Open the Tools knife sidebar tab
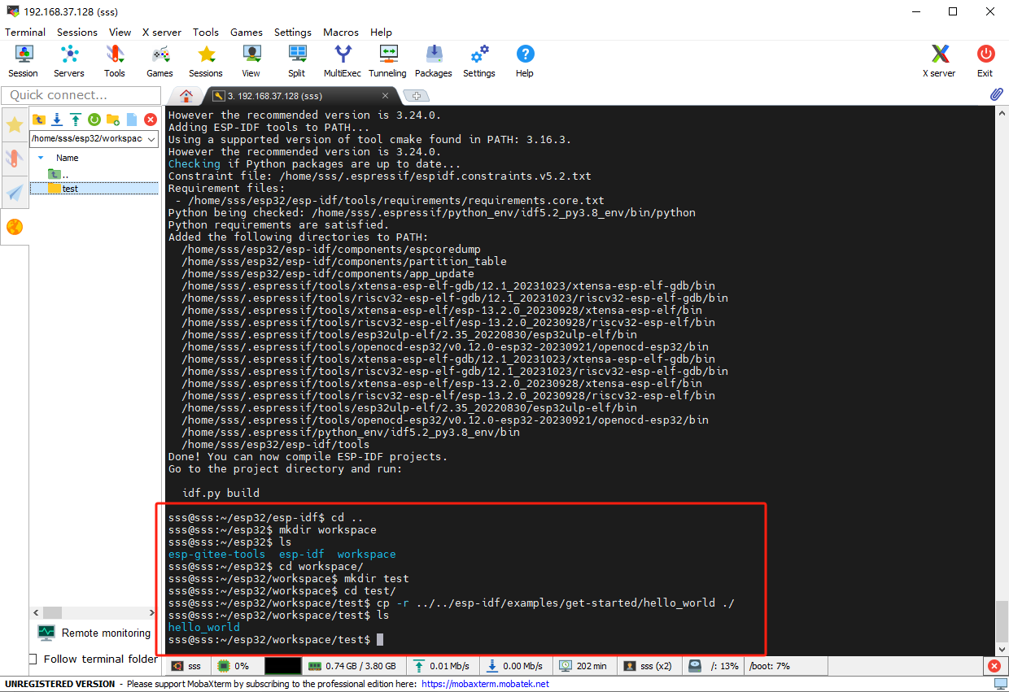The image size is (1009, 692). [15, 159]
